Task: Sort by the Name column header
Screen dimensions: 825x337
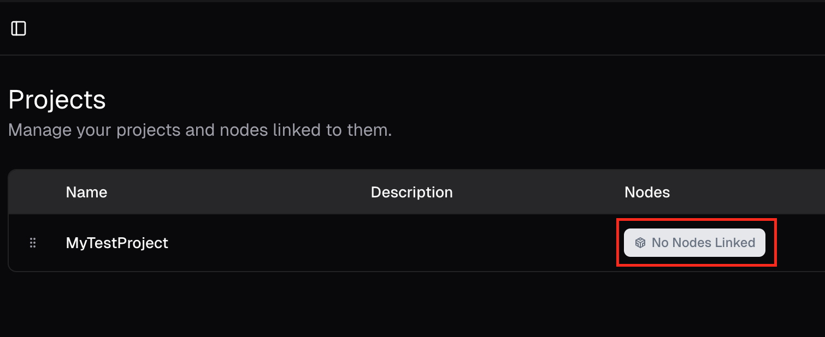Action: tap(86, 192)
